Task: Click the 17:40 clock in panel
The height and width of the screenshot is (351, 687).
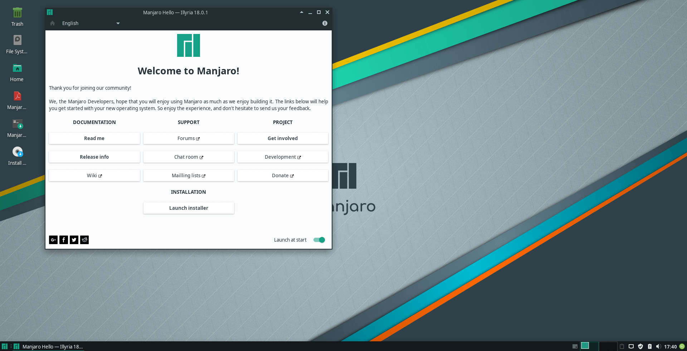Action: click(670, 346)
